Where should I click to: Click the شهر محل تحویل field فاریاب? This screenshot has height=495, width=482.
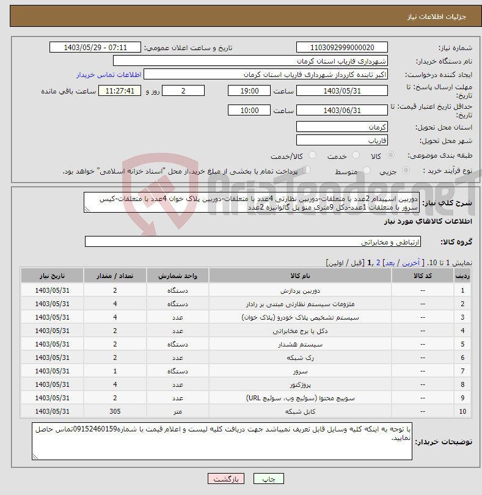[x=342, y=141]
